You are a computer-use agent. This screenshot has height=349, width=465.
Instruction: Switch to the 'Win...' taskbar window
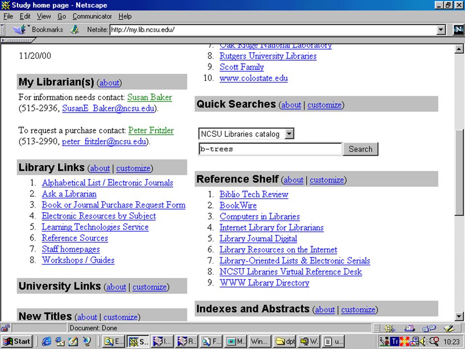click(x=260, y=342)
